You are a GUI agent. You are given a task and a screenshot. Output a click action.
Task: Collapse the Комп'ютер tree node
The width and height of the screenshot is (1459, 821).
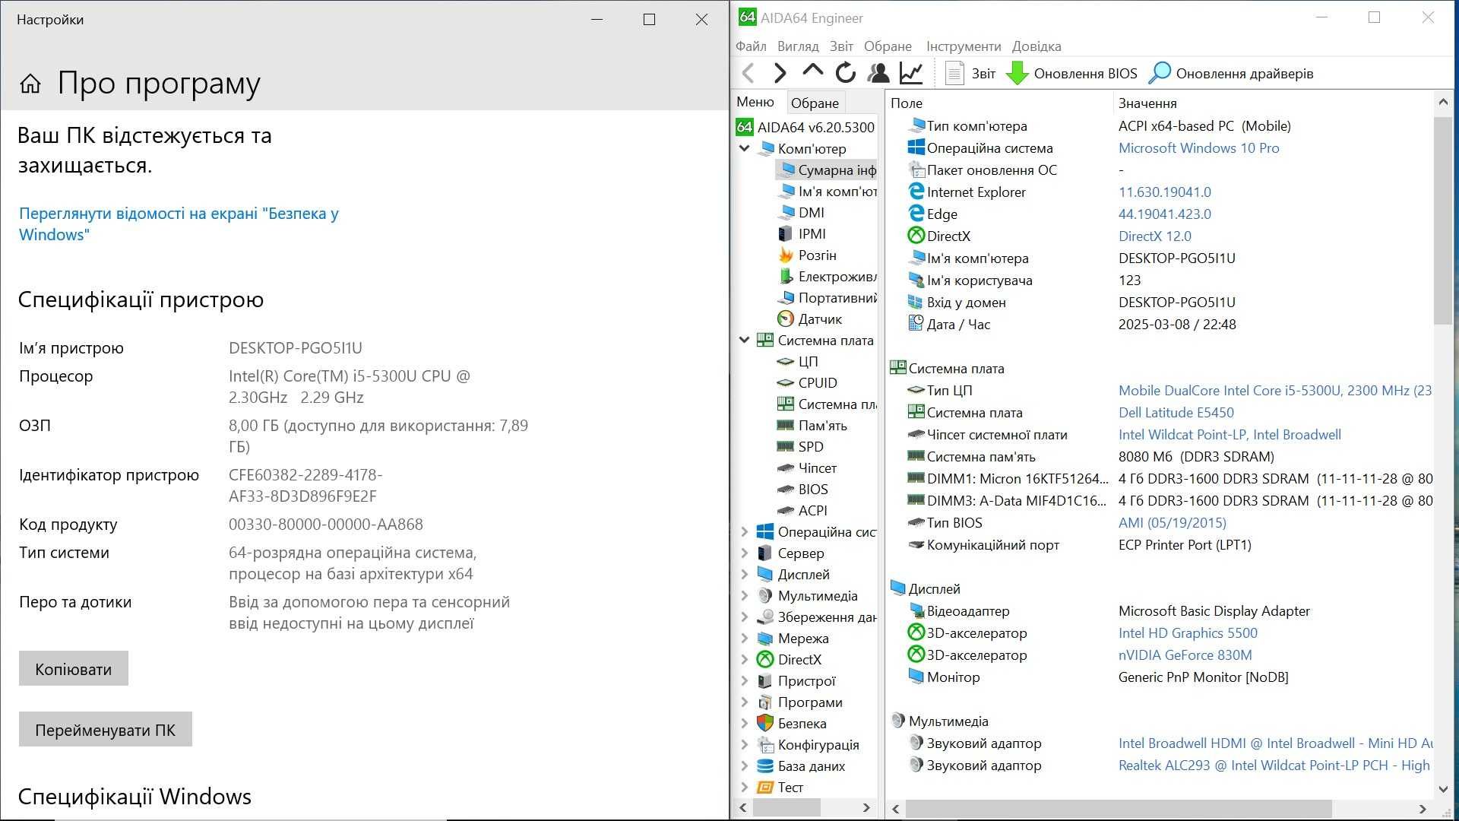(x=745, y=149)
